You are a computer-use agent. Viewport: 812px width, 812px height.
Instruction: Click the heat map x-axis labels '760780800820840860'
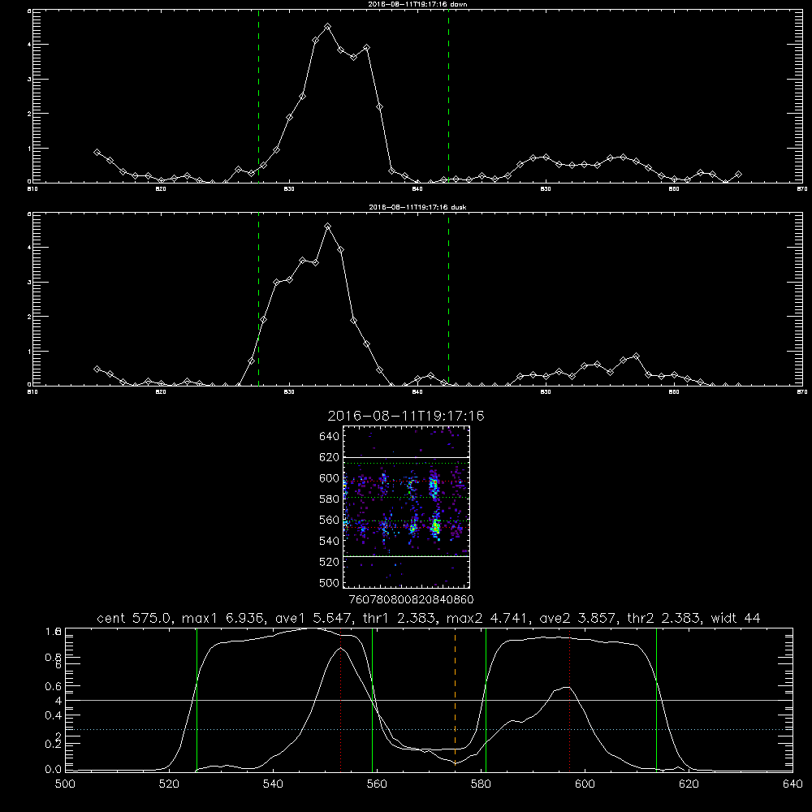pos(412,600)
